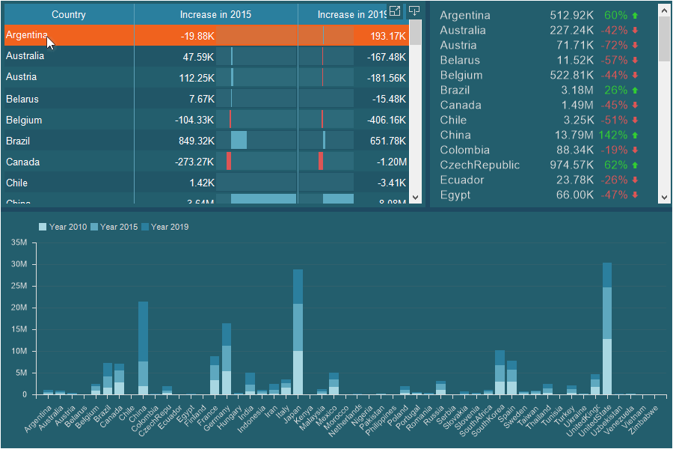Sort by Increase in 2015 column header

(215, 14)
